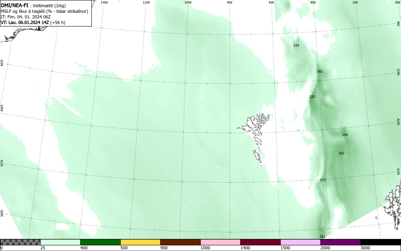Viewport: 401px width, 251px height.
Task: Click the 14W longitude label
Action: click(104, 2)
